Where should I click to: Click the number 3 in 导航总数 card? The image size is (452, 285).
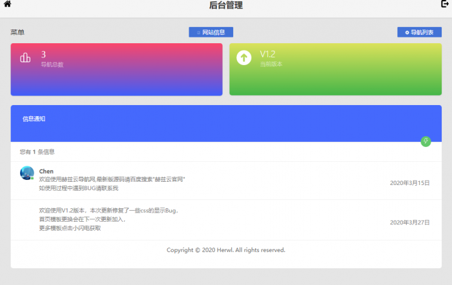(x=43, y=55)
